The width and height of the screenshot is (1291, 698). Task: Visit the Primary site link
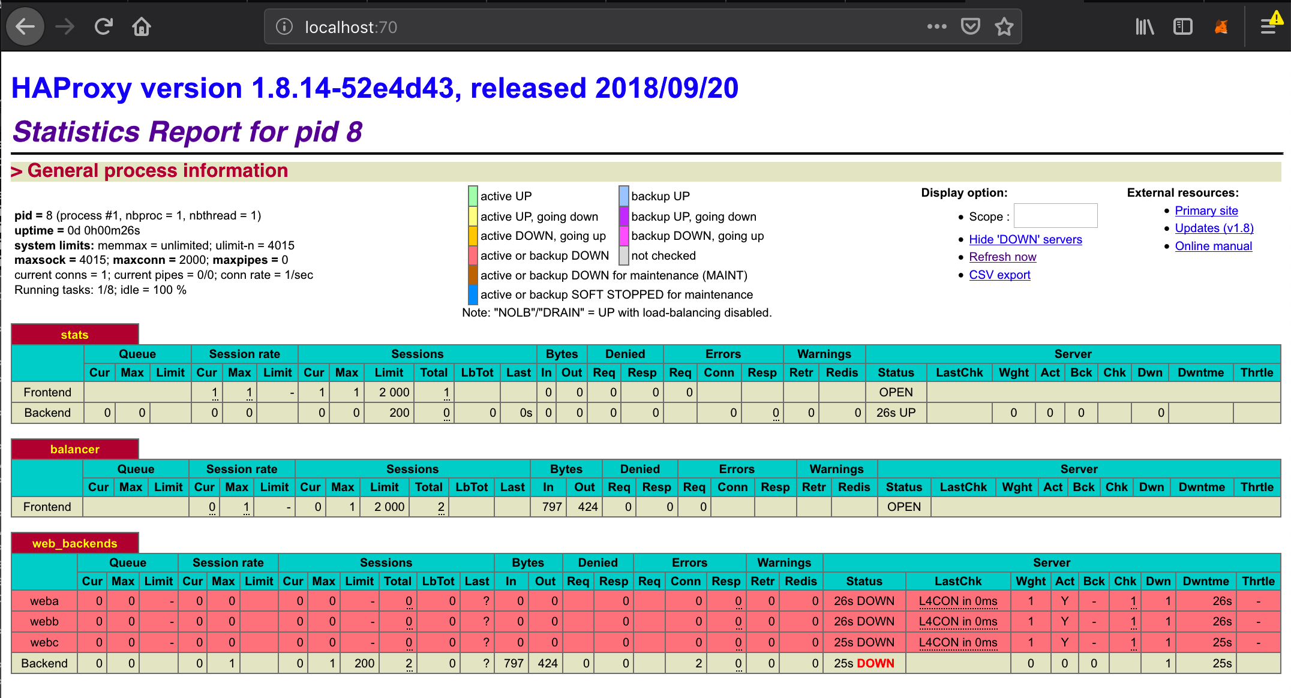1206,210
